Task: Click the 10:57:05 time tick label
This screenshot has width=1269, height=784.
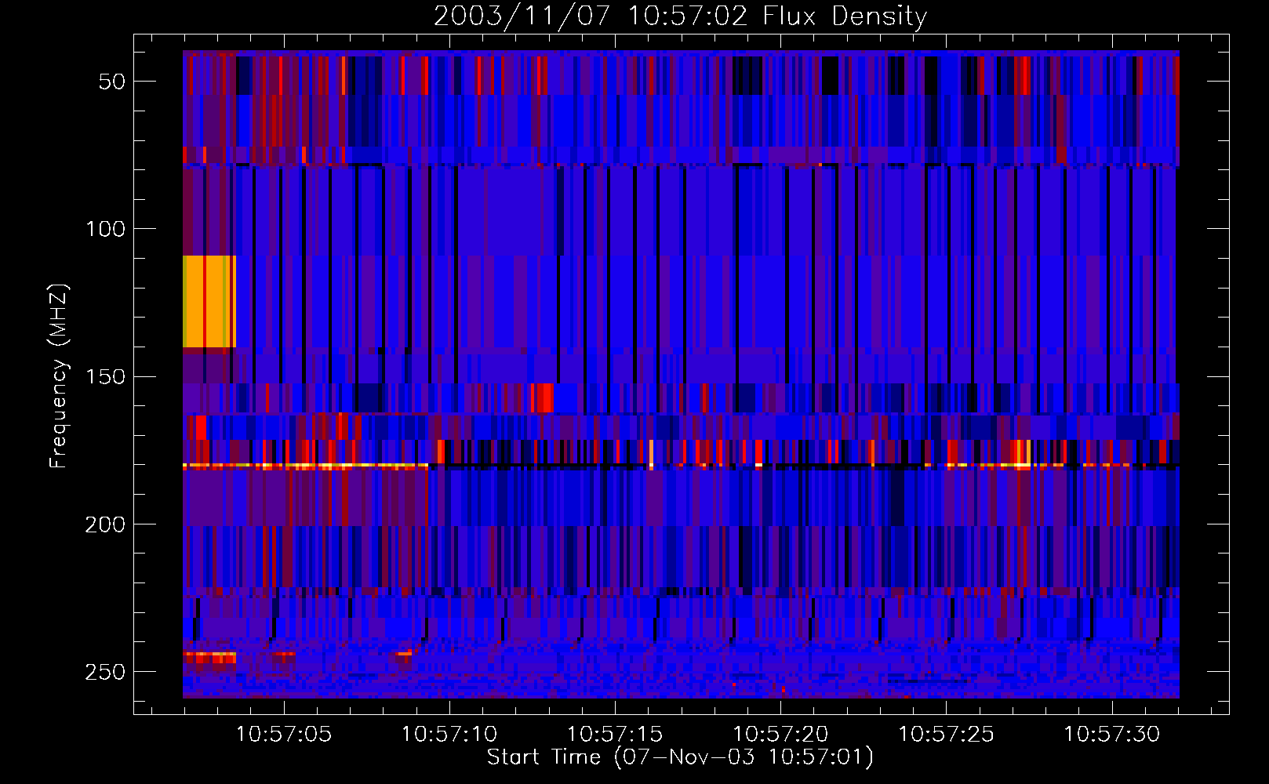Action: coord(284,735)
